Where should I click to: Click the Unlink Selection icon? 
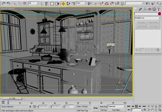(x=20, y=4)
